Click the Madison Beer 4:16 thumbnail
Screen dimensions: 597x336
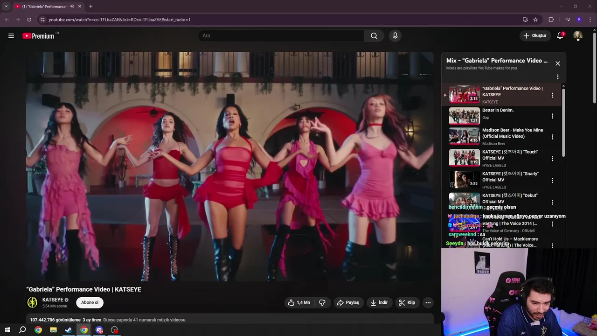click(464, 136)
